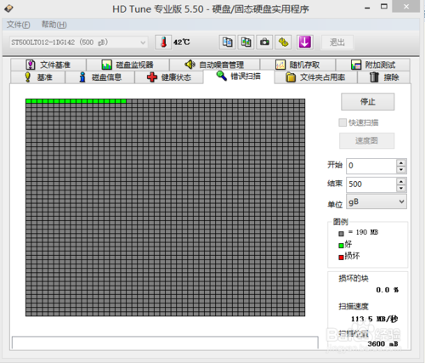Click the 结束 end value input field
The height and width of the screenshot is (363, 425).
click(371, 184)
